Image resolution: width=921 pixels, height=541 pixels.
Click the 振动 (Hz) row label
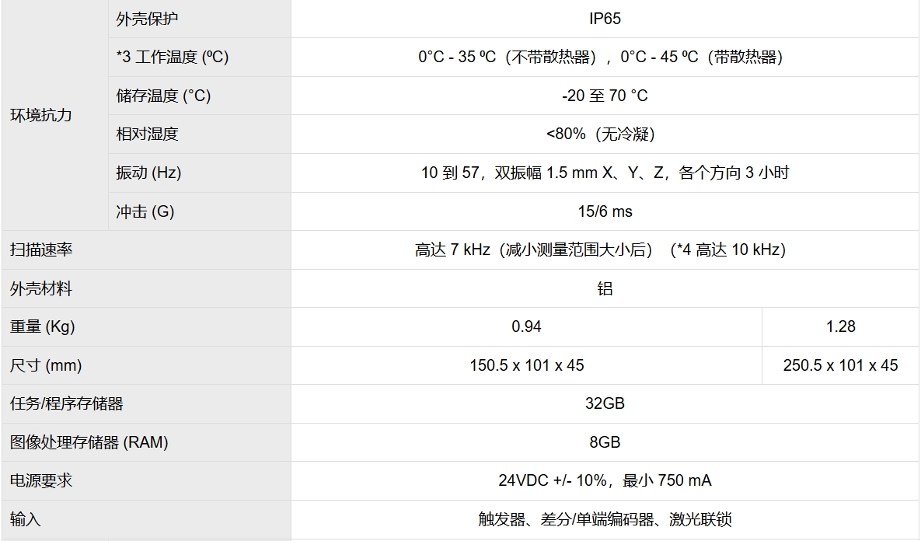pyautogui.click(x=148, y=173)
